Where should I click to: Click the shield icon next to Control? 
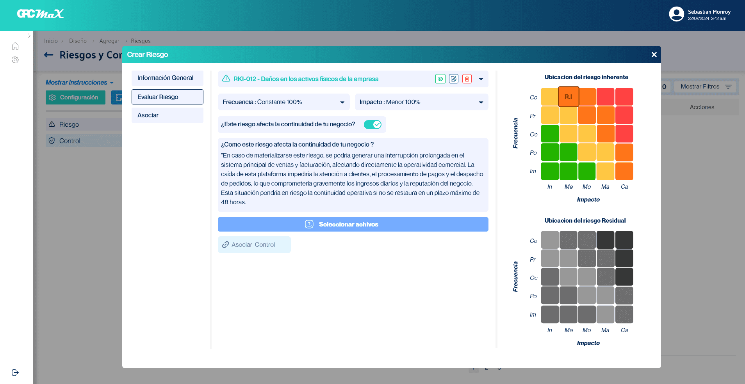click(52, 140)
